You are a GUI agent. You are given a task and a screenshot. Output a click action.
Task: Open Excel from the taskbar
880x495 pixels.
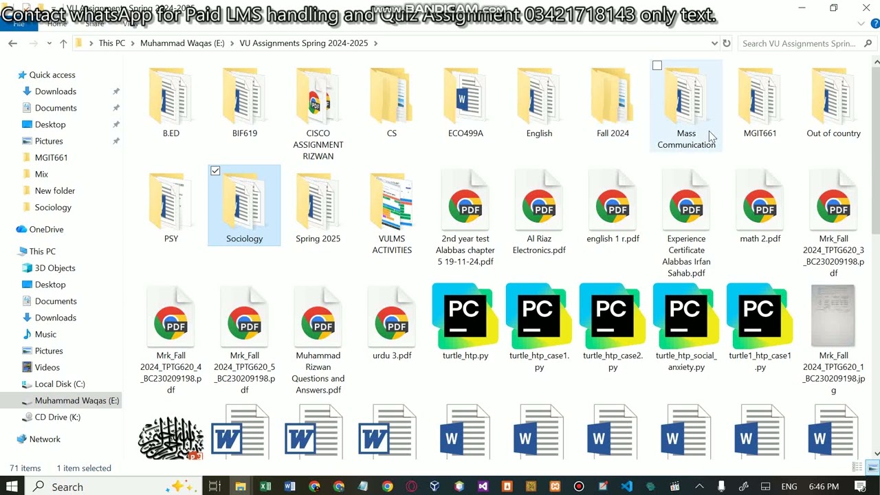(265, 486)
